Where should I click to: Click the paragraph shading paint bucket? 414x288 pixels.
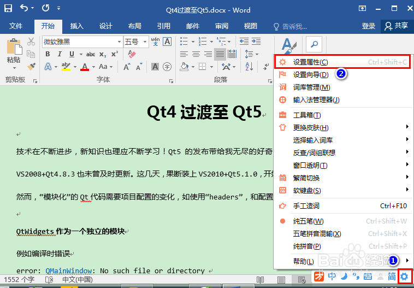click(184, 67)
